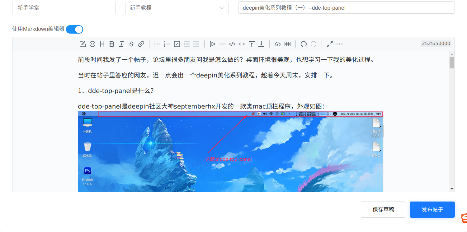The width and height of the screenshot is (467, 232).
Task: Upload a file via the cloud icon
Action: [x=278, y=44]
